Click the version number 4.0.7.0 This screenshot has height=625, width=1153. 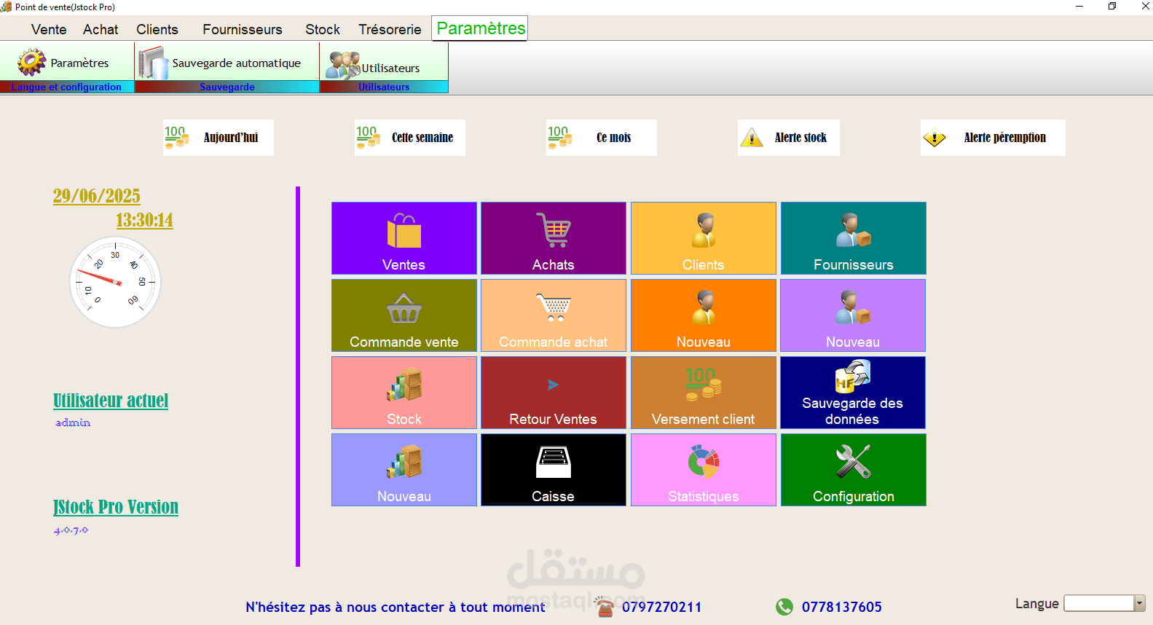(71, 530)
